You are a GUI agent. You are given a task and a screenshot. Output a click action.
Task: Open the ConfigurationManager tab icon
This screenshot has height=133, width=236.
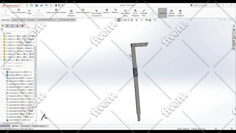coord(12,26)
